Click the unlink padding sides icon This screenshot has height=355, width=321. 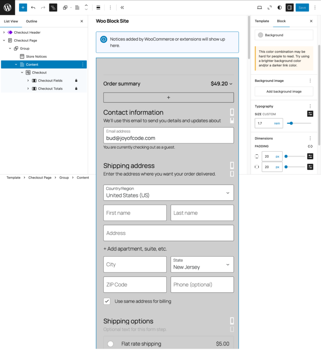[310, 146]
